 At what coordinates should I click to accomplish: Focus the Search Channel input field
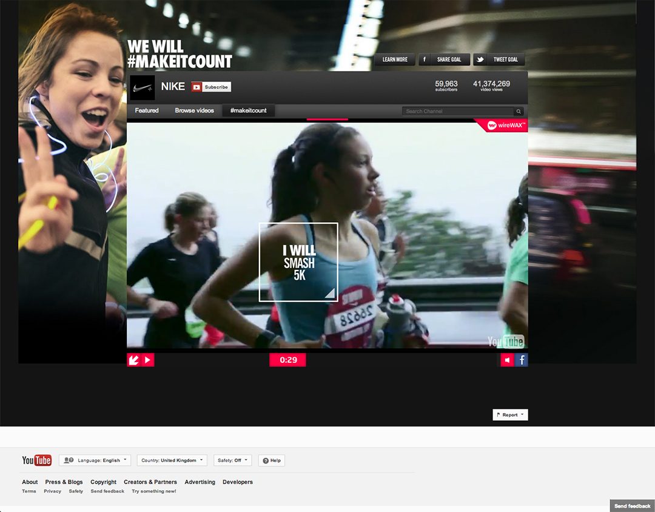(458, 111)
